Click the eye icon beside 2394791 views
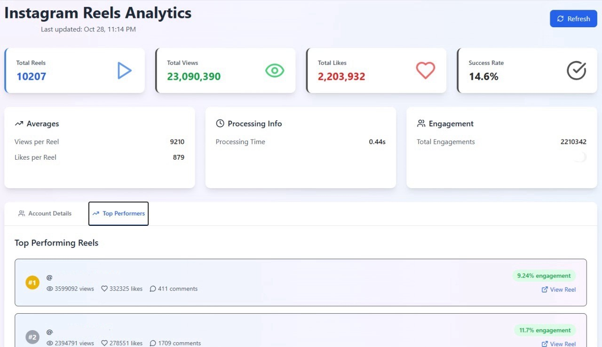This screenshot has width=602, height=347. pyautogui.click(x=49, y=343)
